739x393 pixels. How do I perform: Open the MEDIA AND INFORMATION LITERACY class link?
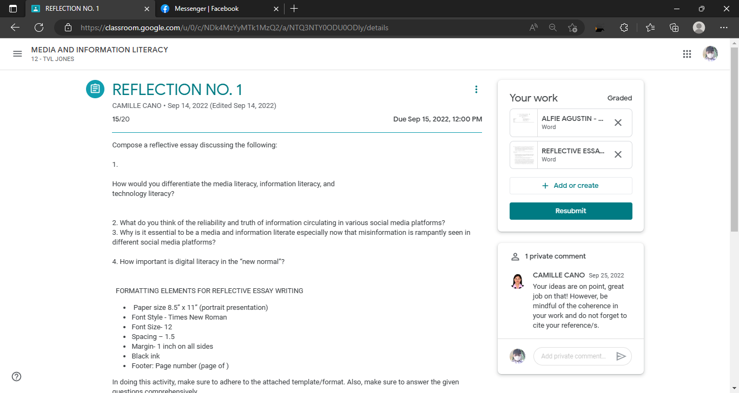coord(100,50)
